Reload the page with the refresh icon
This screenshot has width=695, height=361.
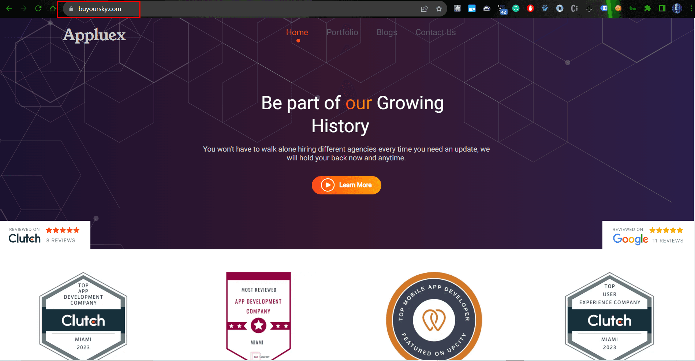[38, 8]
